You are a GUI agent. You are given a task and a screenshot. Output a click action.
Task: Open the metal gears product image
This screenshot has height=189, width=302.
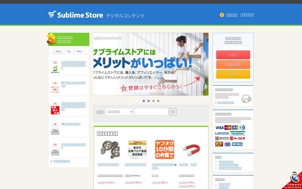[x=110, y=150]
